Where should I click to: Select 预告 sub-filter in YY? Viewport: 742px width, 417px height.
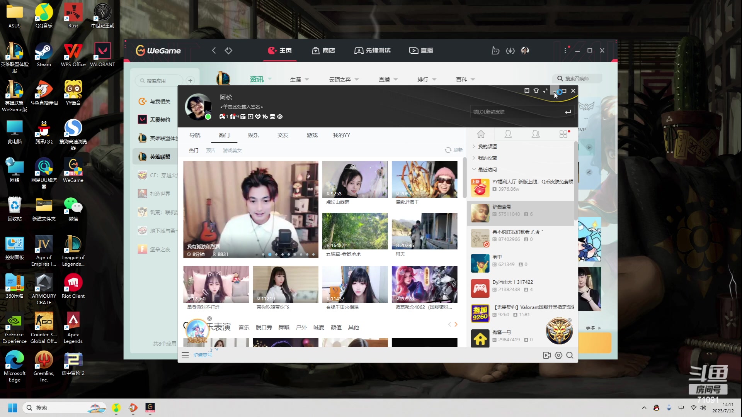click(x=211, y=151)
